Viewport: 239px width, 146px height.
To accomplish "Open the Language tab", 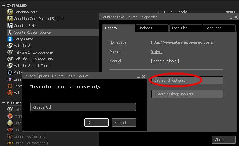I will [219, 28].
